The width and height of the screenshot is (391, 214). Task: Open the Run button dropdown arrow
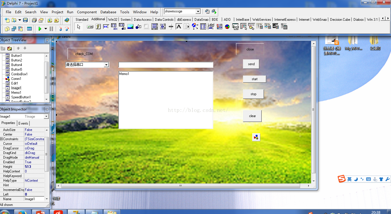[x=45, y=29]
